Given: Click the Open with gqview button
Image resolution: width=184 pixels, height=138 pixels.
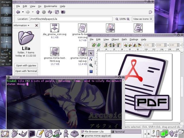Looking at the screenshot, I should pos(26,66).
